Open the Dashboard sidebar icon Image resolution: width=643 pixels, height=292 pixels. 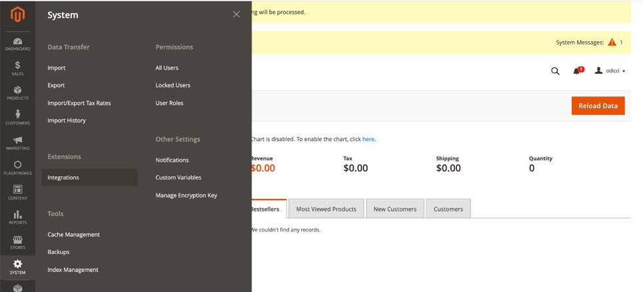(x=17, y=44)
